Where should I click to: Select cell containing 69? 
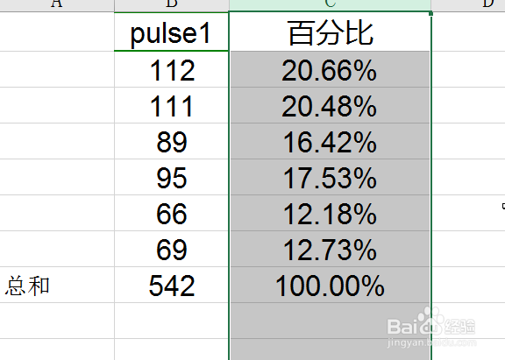click(171, 249)
